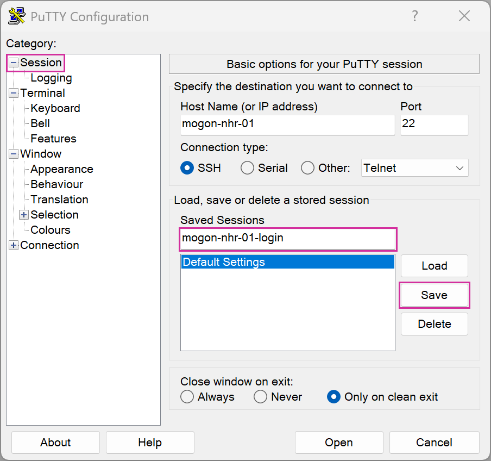
Task: Open the Telnet protocol dropdown
Action: point(414,168)
